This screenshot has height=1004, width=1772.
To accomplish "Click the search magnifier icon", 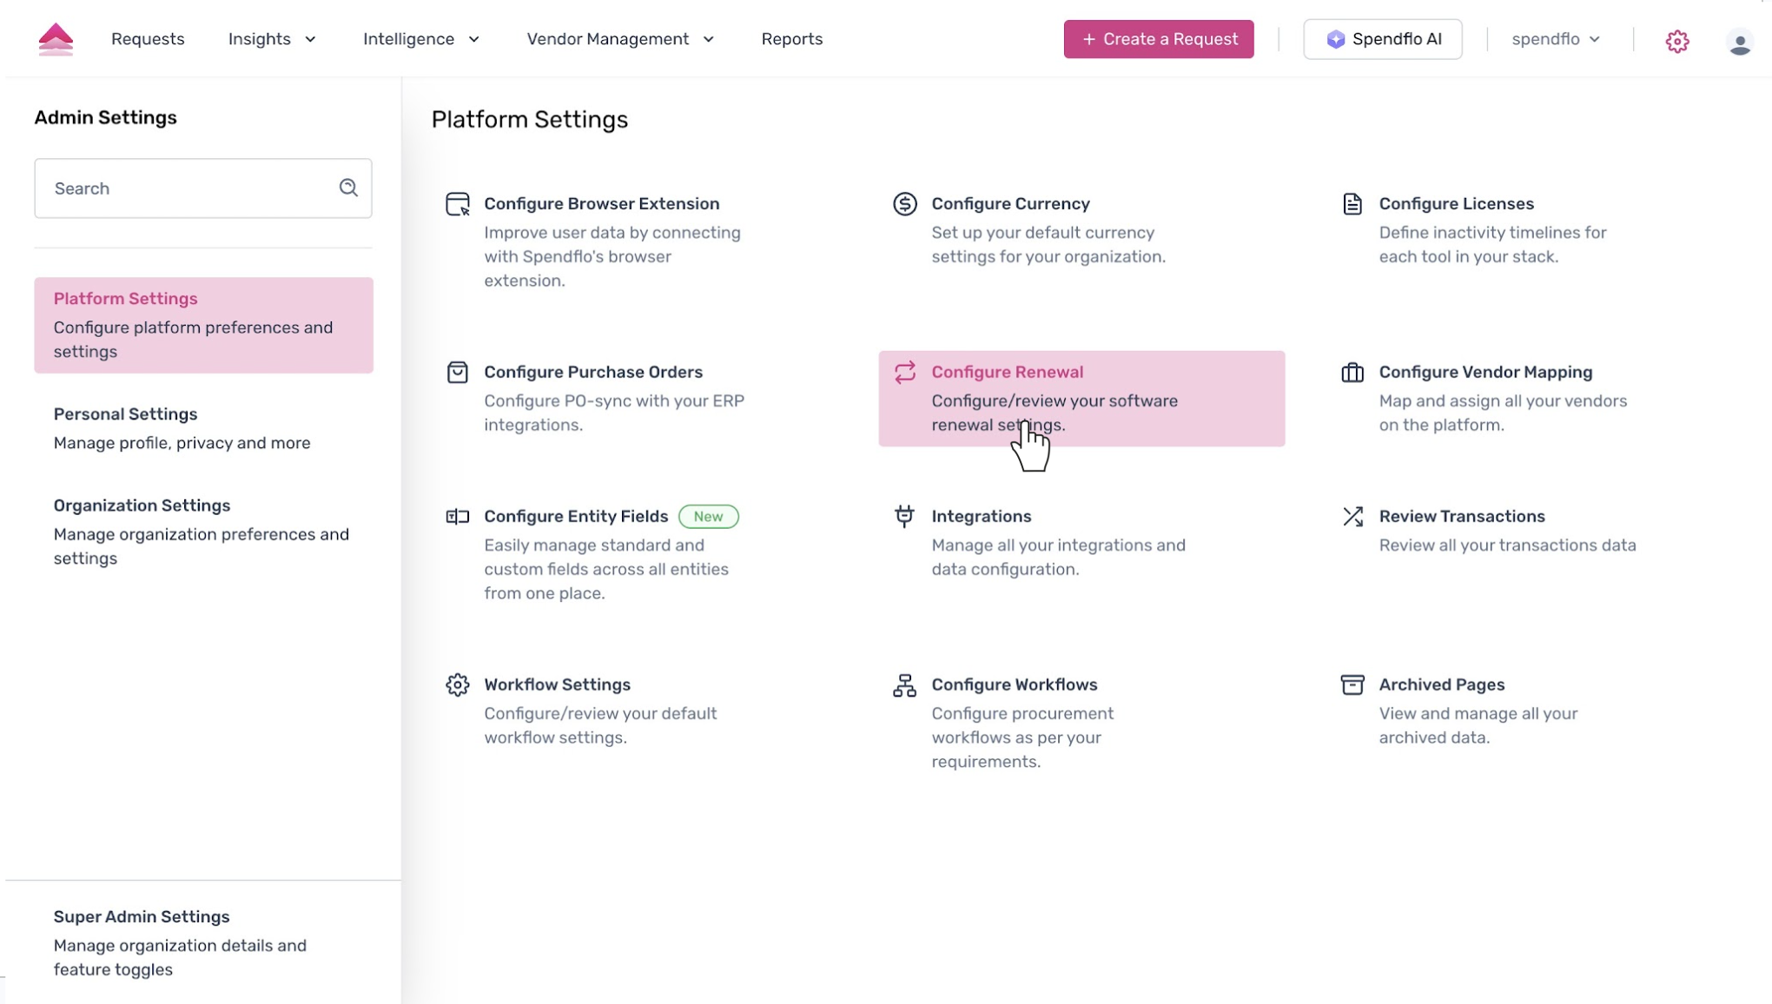I will 348,188.
